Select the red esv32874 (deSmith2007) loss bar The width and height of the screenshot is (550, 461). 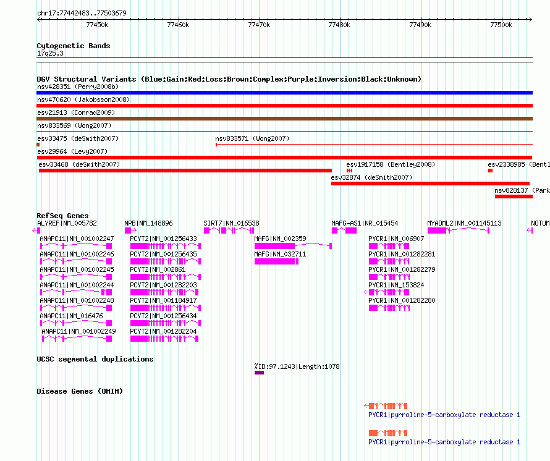(x=430, y=184)
